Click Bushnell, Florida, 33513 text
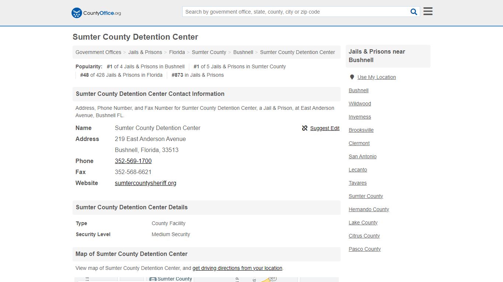Screen dimensions: 503x282 147,150
